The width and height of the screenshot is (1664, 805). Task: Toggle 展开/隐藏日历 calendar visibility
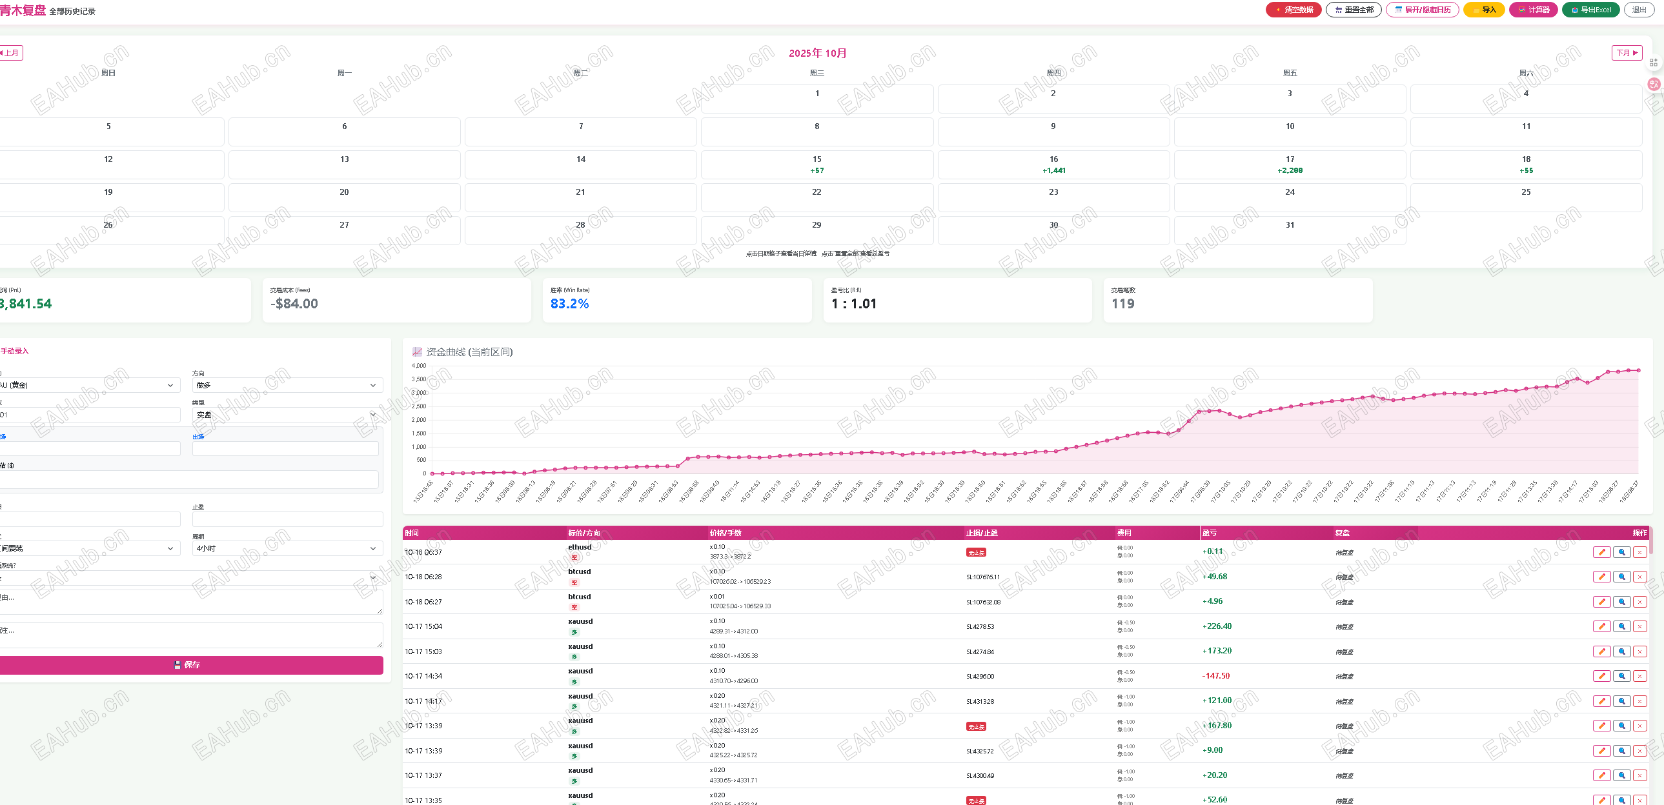tap(1422, 10)
